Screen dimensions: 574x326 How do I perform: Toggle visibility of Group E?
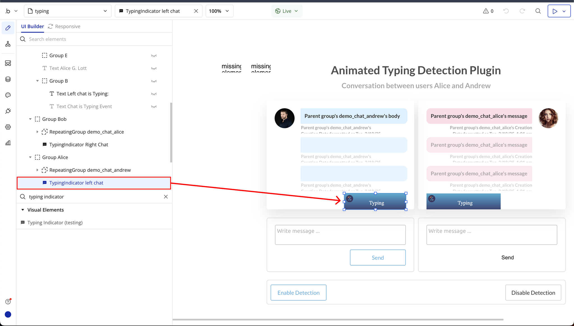154,56
